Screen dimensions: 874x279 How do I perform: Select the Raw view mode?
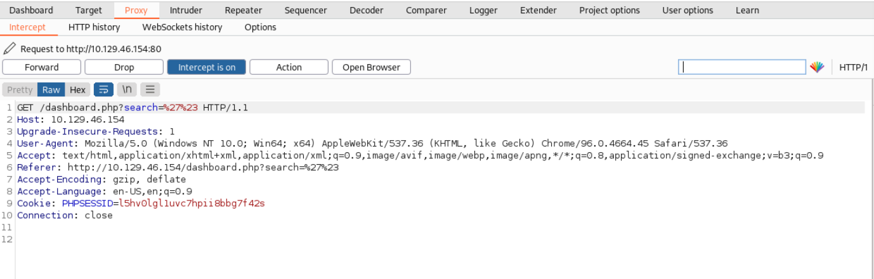[x=51, y=89]
